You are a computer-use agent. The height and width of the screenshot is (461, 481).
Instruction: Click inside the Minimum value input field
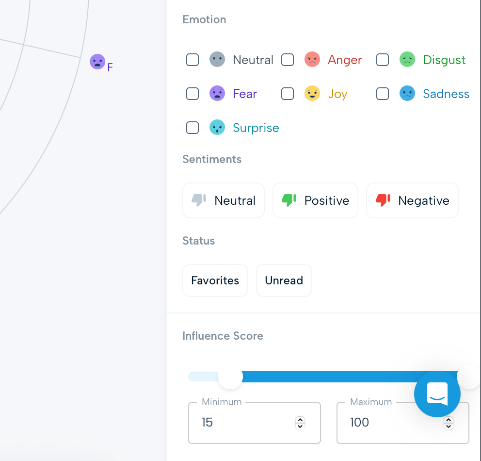[x=242, y=423]
